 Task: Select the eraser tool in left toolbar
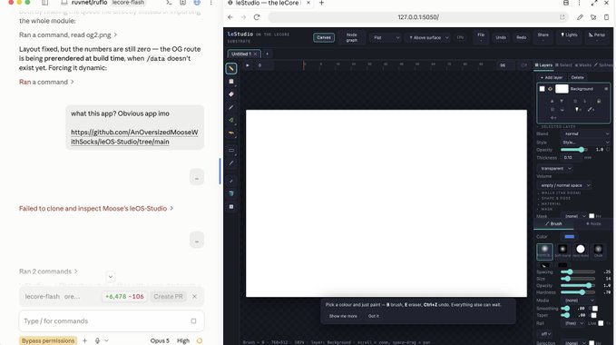[231, 94]
